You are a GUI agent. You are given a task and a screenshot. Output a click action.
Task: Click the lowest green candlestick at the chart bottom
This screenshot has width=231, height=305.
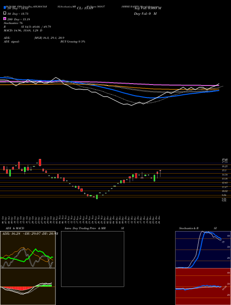point(97,197)
